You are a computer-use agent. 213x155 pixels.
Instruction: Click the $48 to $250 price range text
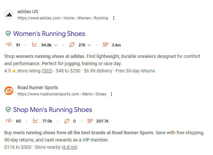(68, 71)
